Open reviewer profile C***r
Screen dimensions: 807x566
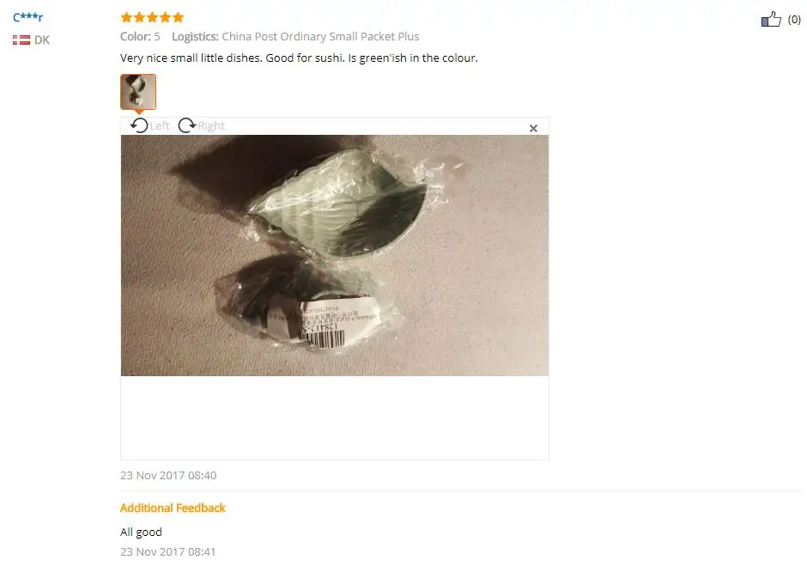click(27, 17)
